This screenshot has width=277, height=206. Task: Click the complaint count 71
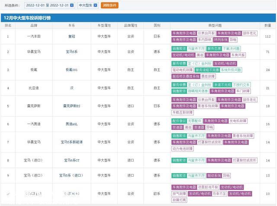(x=267, y=52)
